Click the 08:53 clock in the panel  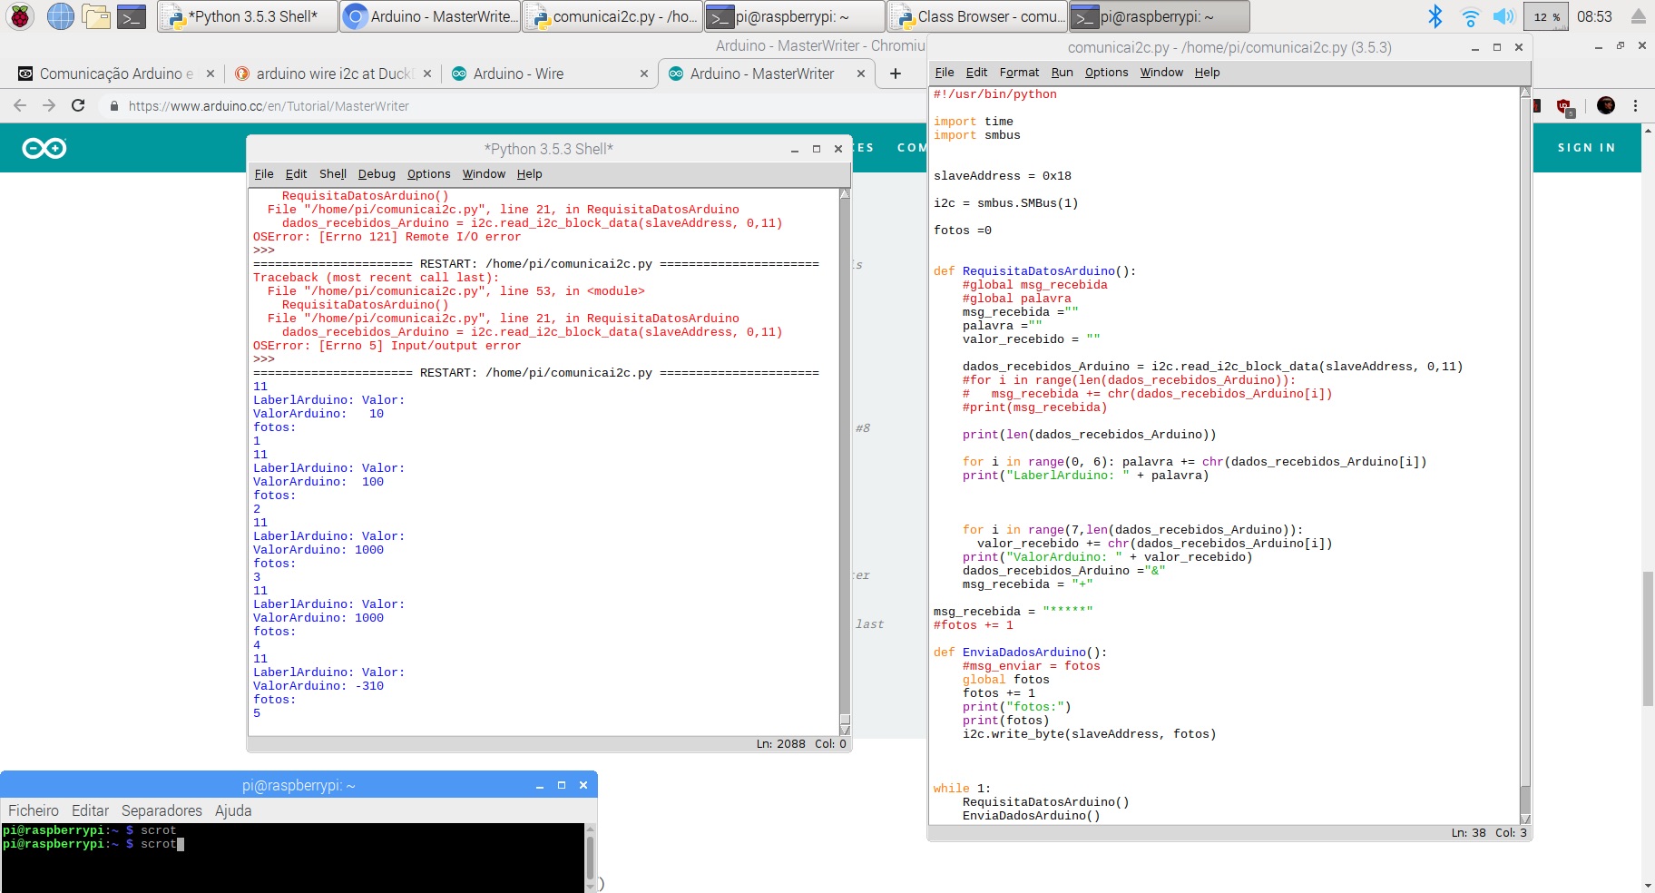pyautogui.click(x=1594, y=16)
